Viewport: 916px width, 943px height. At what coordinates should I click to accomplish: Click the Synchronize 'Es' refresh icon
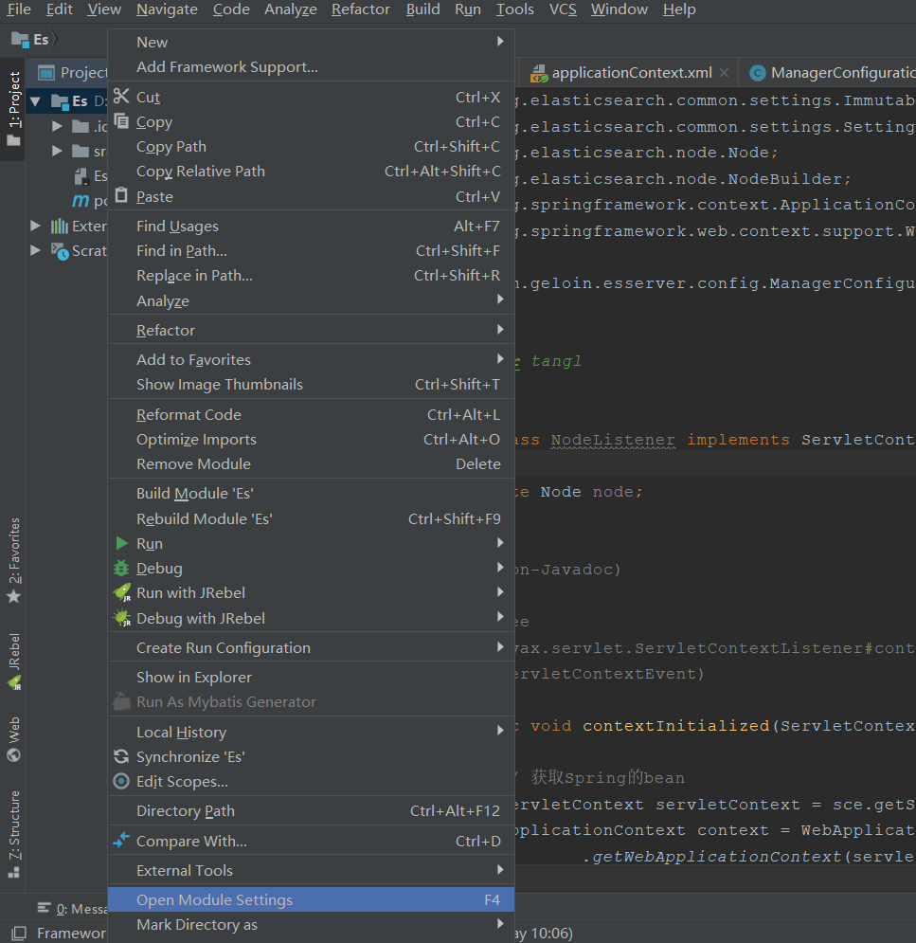pyautogui.click(x=121, y=756)
